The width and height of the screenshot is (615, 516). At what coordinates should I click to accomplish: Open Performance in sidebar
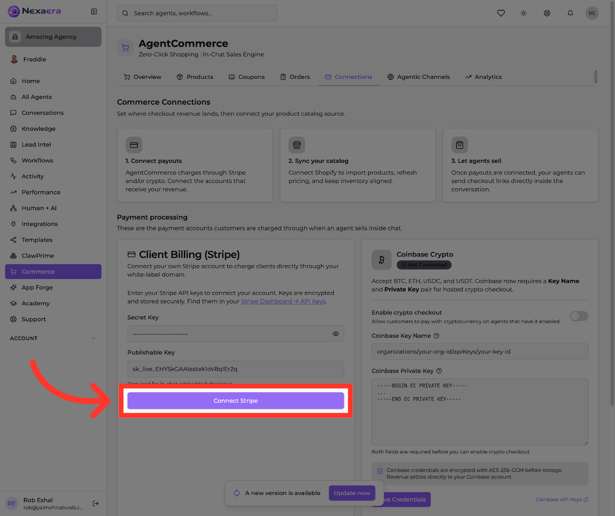tap(53, 192)
